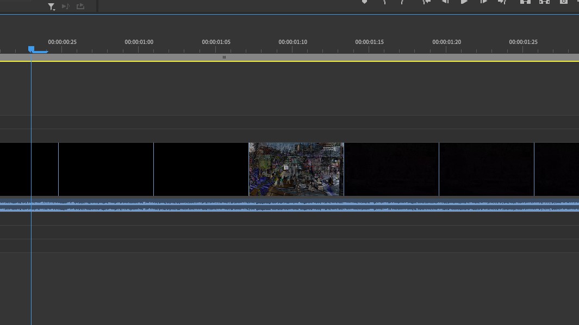Click the ruler at 00:00:01:15
The image size is (579, 325).
[369, 42]
